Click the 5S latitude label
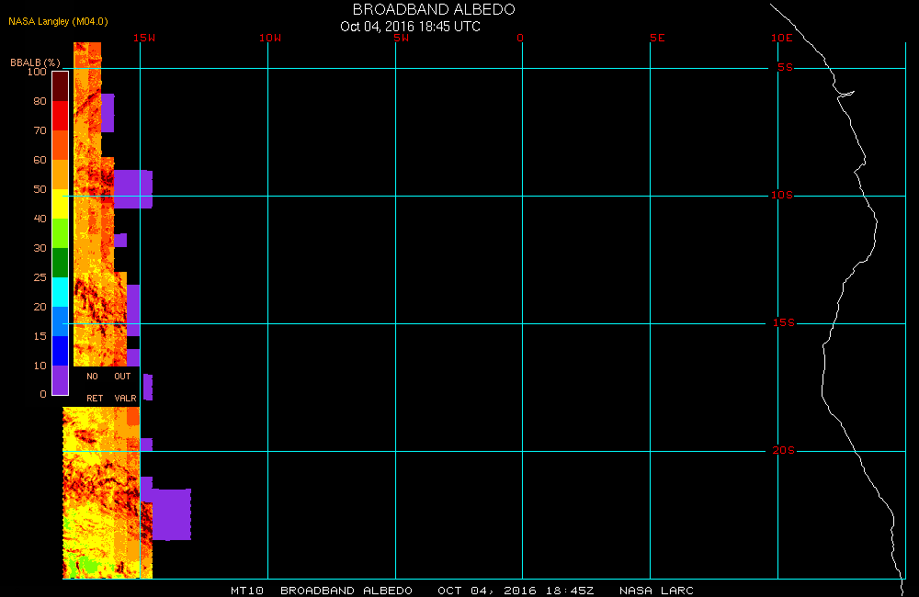Image resolution: width=919 pixels, height=597 pixels. coord(785,67)
